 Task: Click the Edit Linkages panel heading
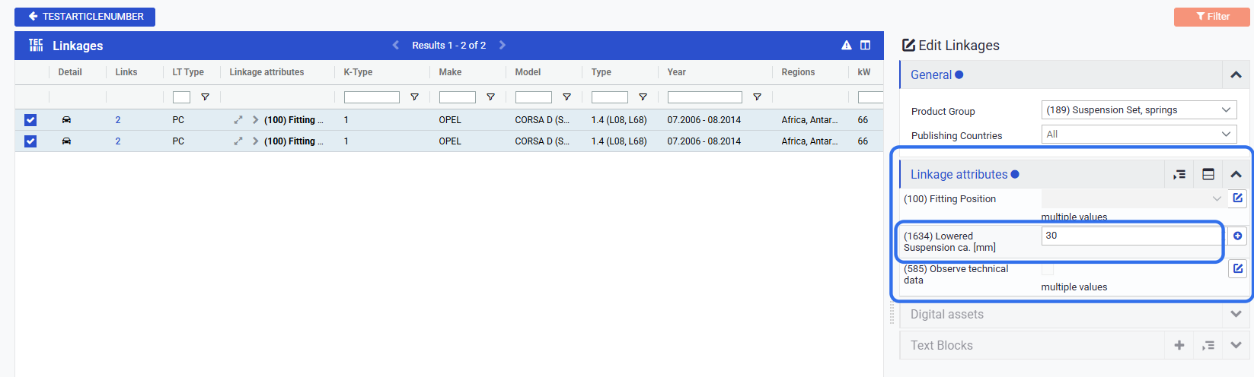pos(951,46)
